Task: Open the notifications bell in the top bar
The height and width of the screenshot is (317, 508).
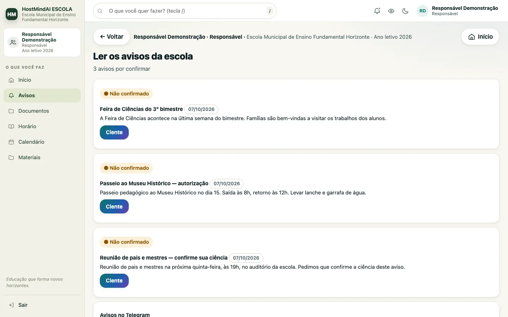Action: 377,11
